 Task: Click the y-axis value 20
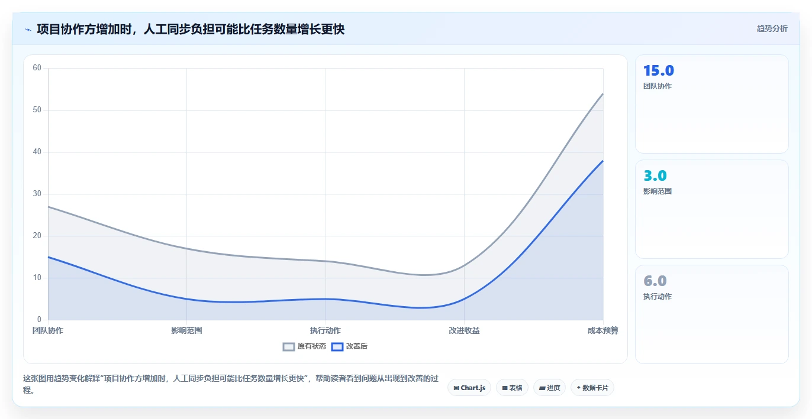37,236
